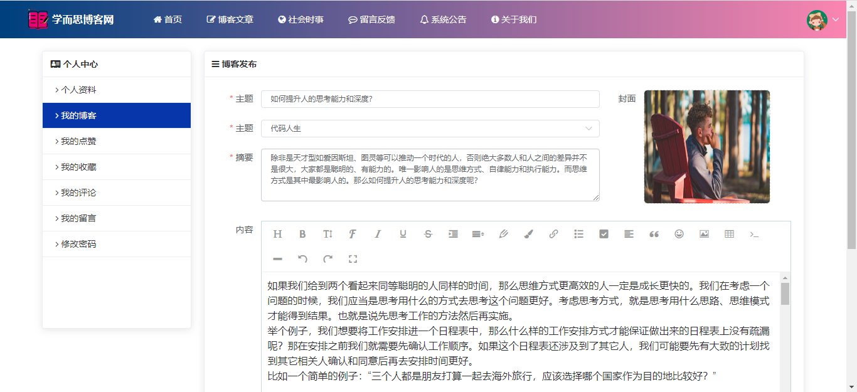Open the 代码人生 category dropdown
The height and width of the screenshot is (392, 857).
click(430, 129)
